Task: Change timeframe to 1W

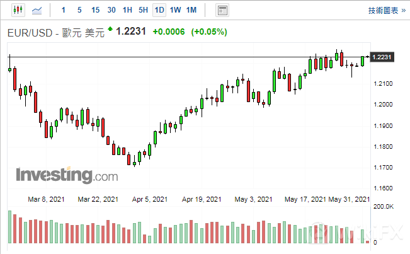Action: (x=176, y=10)
